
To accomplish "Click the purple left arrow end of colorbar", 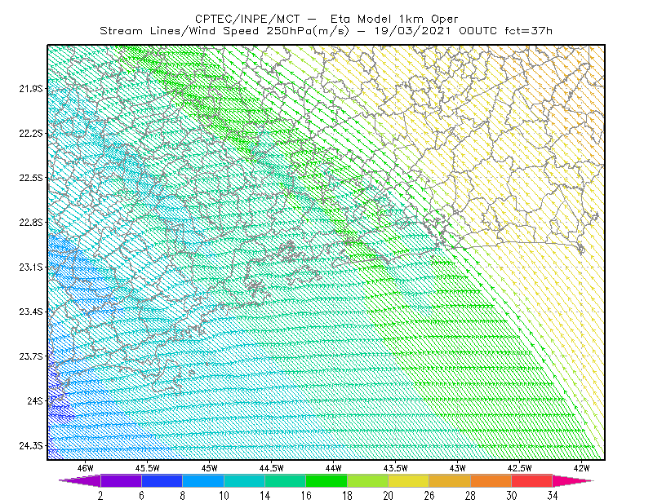I will (x=81, y=480).
